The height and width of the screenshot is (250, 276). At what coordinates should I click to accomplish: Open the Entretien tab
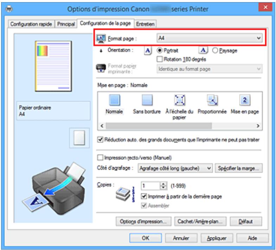(x=145, y=24)
